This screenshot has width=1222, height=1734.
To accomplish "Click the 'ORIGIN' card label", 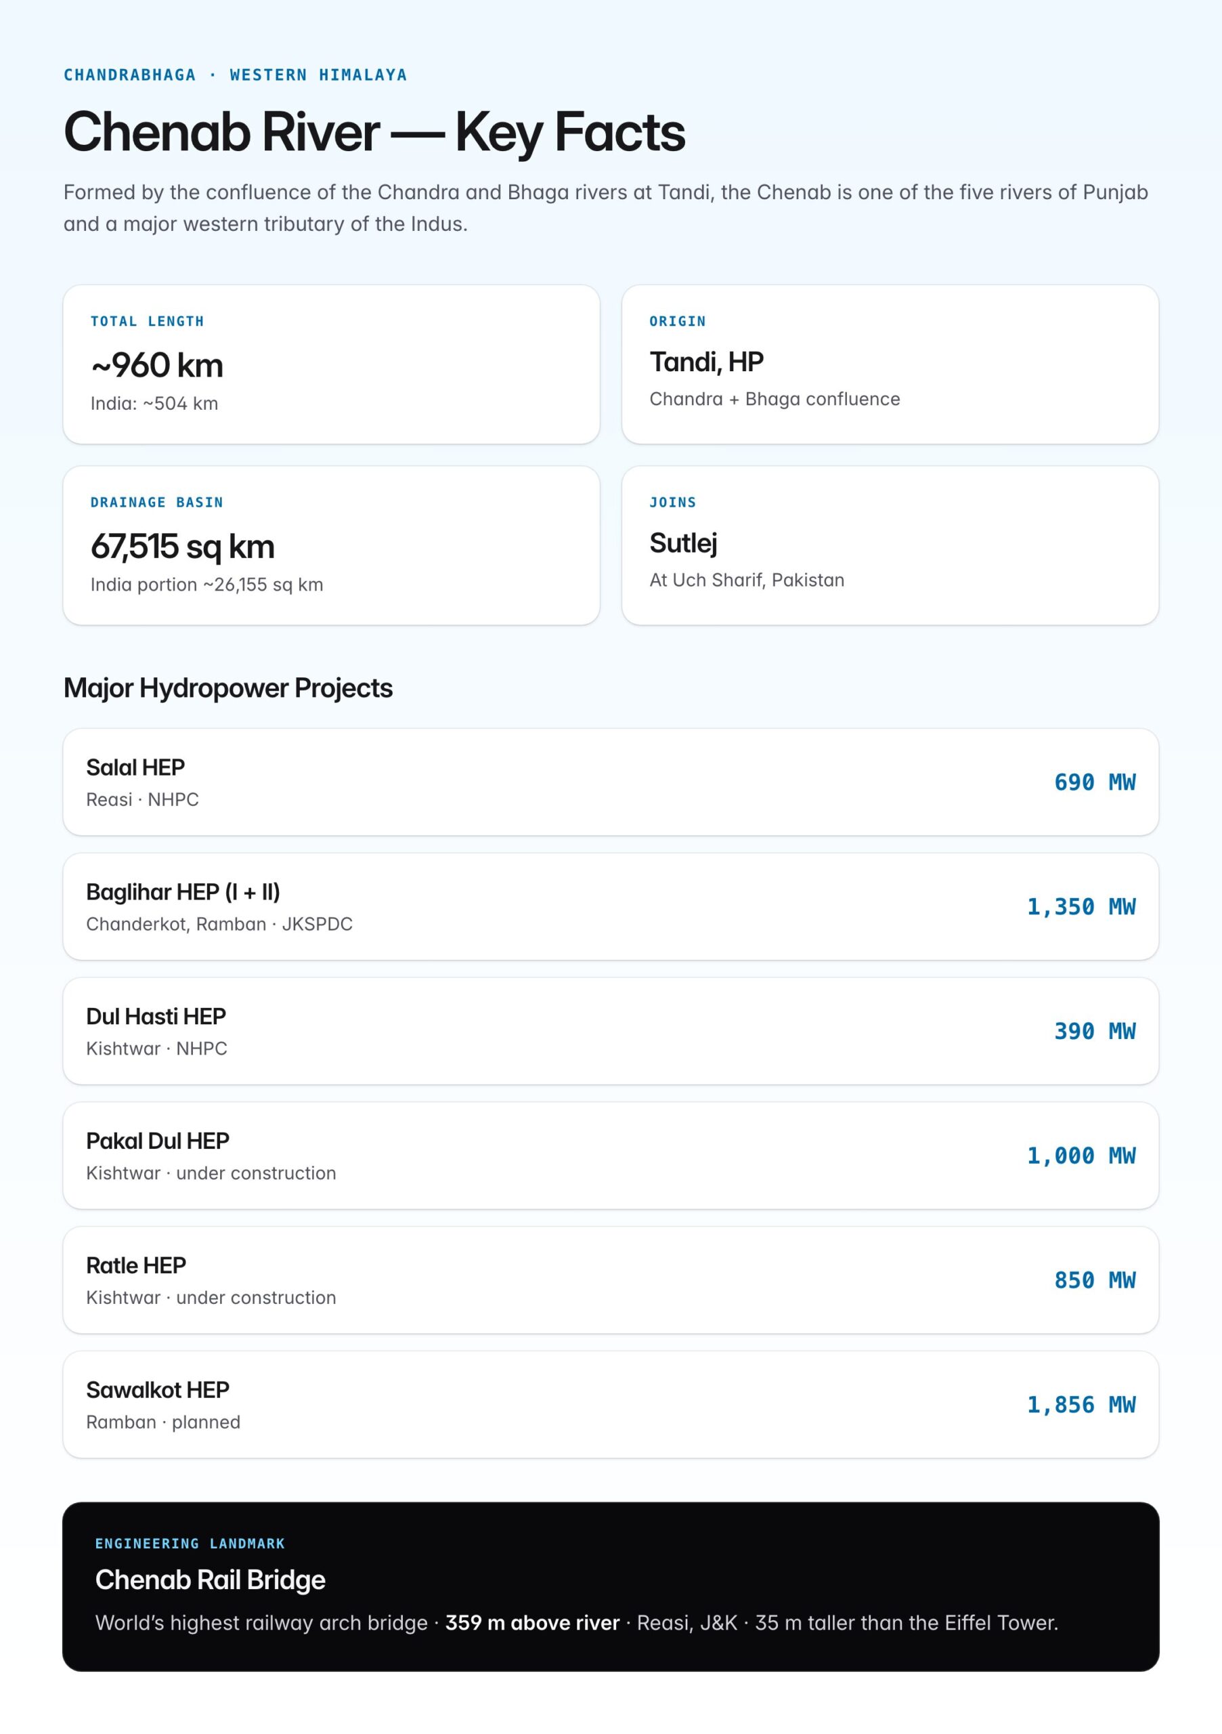I will (678, 321).
